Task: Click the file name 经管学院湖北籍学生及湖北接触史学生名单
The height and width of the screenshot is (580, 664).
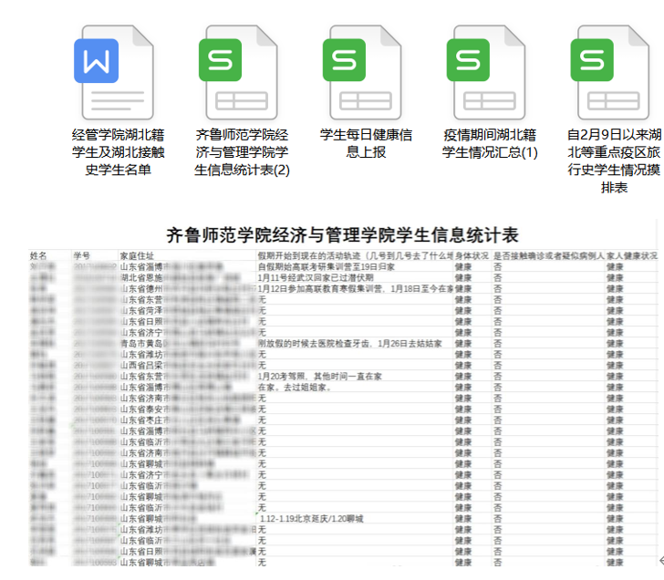Action: click(111, 151)
